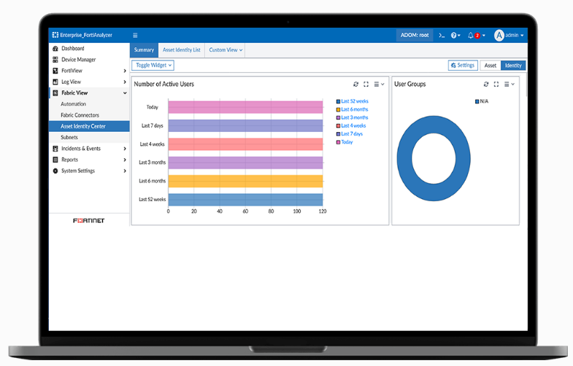Click the Log View sidebar icon
The height and width of the screenshot is (366, 573).
[x=55, y=82]
